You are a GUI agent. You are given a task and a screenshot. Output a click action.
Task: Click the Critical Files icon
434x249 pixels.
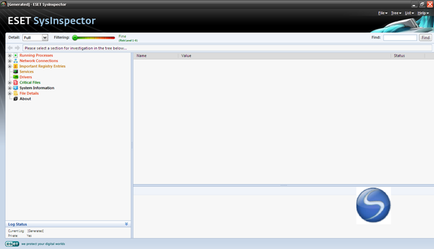[16, 82]
